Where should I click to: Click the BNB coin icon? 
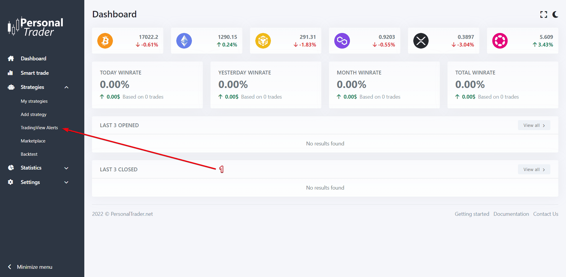coord(263,41)
